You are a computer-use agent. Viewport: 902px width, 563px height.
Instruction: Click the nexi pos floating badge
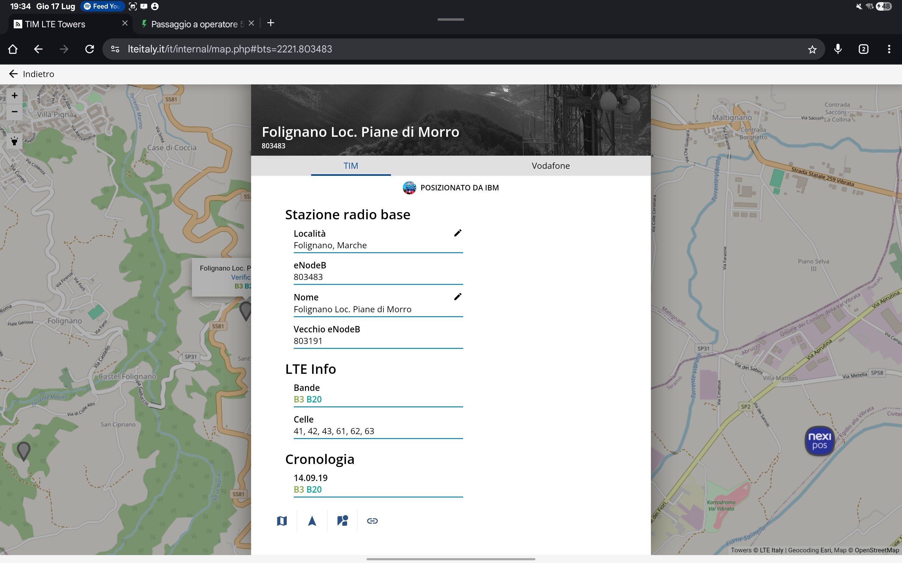tap(819, 441)
